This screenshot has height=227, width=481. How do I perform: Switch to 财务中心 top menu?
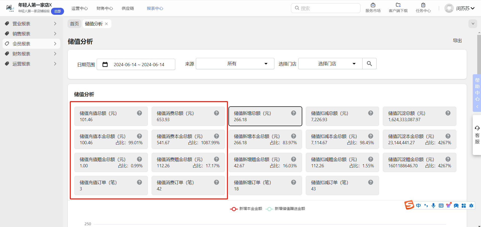pyautogui.click(x=105, y=9)
